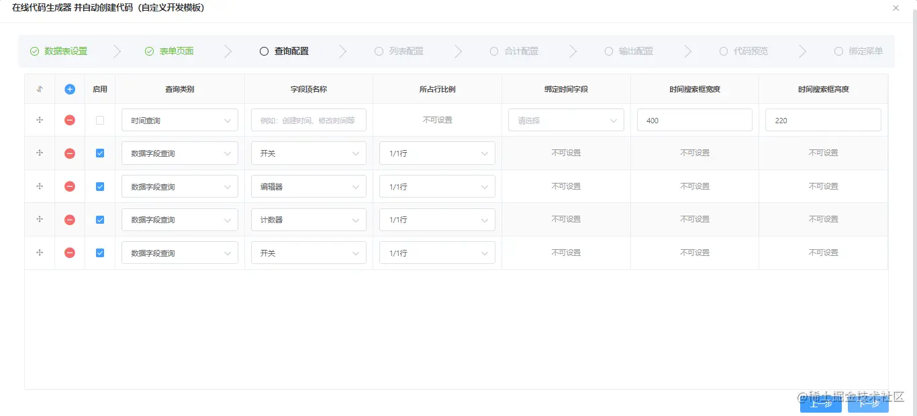Click the drag handle of the first table row
The width and height of the screenshot is (917, 416).
40,120
